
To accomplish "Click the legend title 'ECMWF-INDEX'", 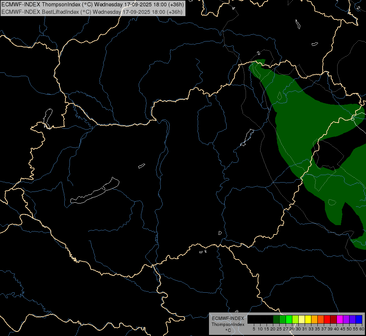I will pyautogui.click(x=228, y=318).
